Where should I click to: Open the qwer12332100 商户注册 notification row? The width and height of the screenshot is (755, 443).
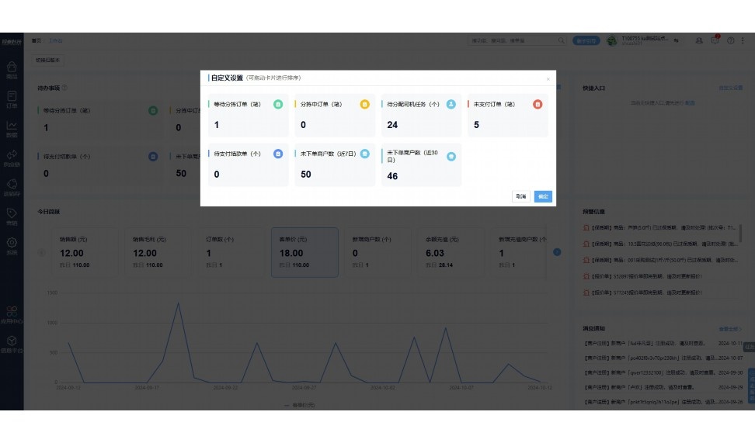pyautogui.click(x=663, y=372)
